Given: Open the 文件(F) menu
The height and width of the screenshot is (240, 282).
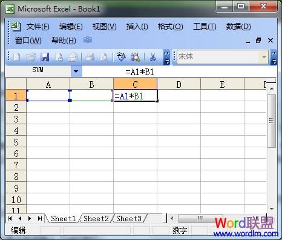Looking at the screenshot, I should coord(38,27).
